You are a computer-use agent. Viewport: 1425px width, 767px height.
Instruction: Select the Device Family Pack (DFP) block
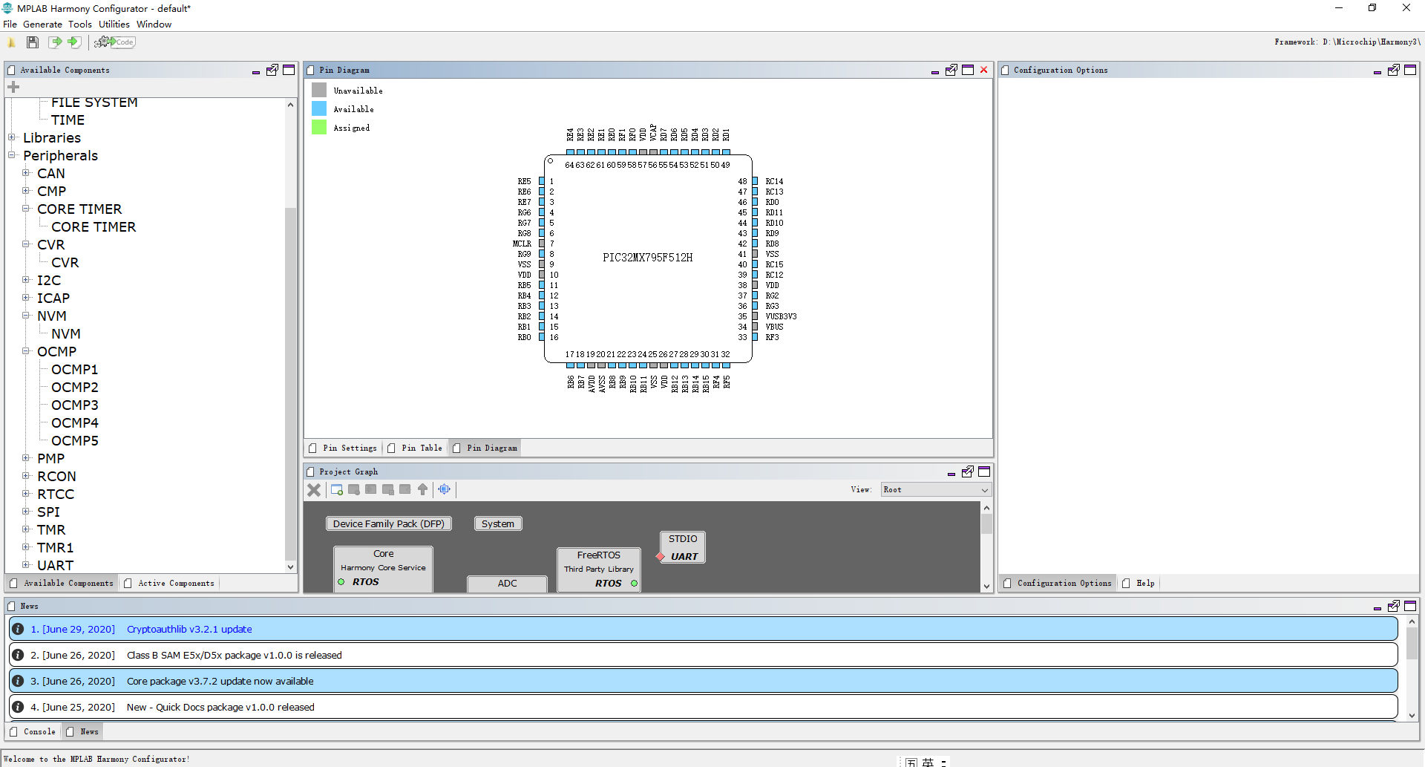coord(389,523)
